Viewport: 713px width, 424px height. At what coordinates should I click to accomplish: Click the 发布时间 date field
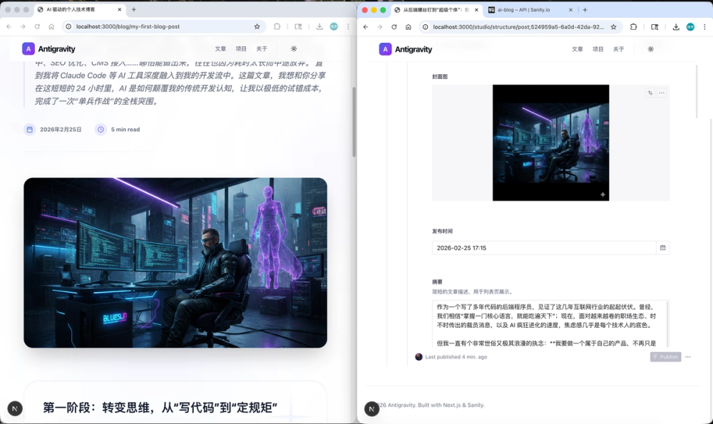544,248
